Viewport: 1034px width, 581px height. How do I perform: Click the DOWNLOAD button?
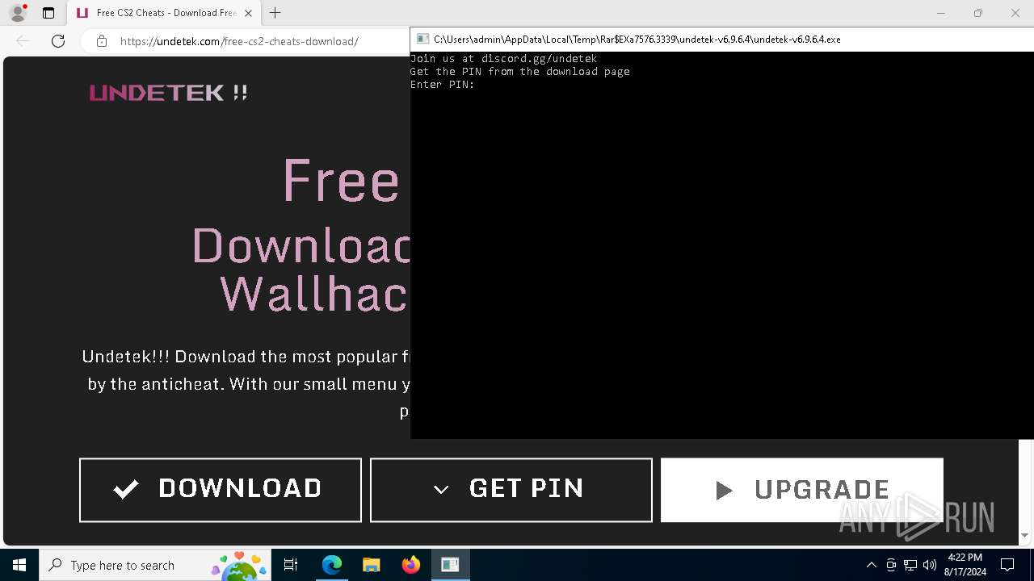coord(221,490)
